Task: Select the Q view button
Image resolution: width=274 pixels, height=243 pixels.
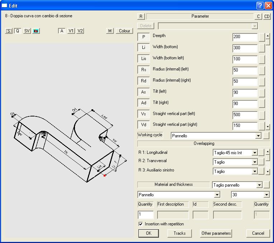Action: [x=17, y=31]
